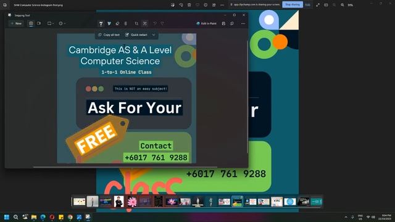Undo the last edit in Snipping Tool
The image size is (395, 222).
pos(155,23)
